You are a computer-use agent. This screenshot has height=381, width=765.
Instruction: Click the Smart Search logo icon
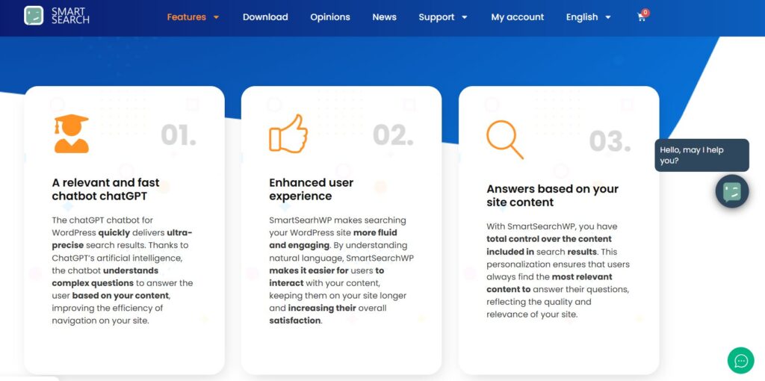[x=34, y=16]
